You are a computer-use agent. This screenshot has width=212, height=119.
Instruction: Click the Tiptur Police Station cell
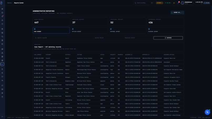click(x=83, y=66)
